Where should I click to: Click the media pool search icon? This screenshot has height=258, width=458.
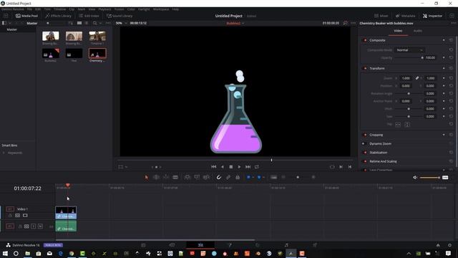pos(95,23)
